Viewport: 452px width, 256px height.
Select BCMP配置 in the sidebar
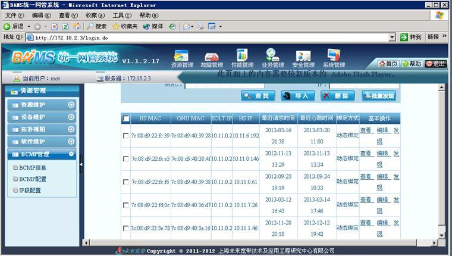pos(33,179)
